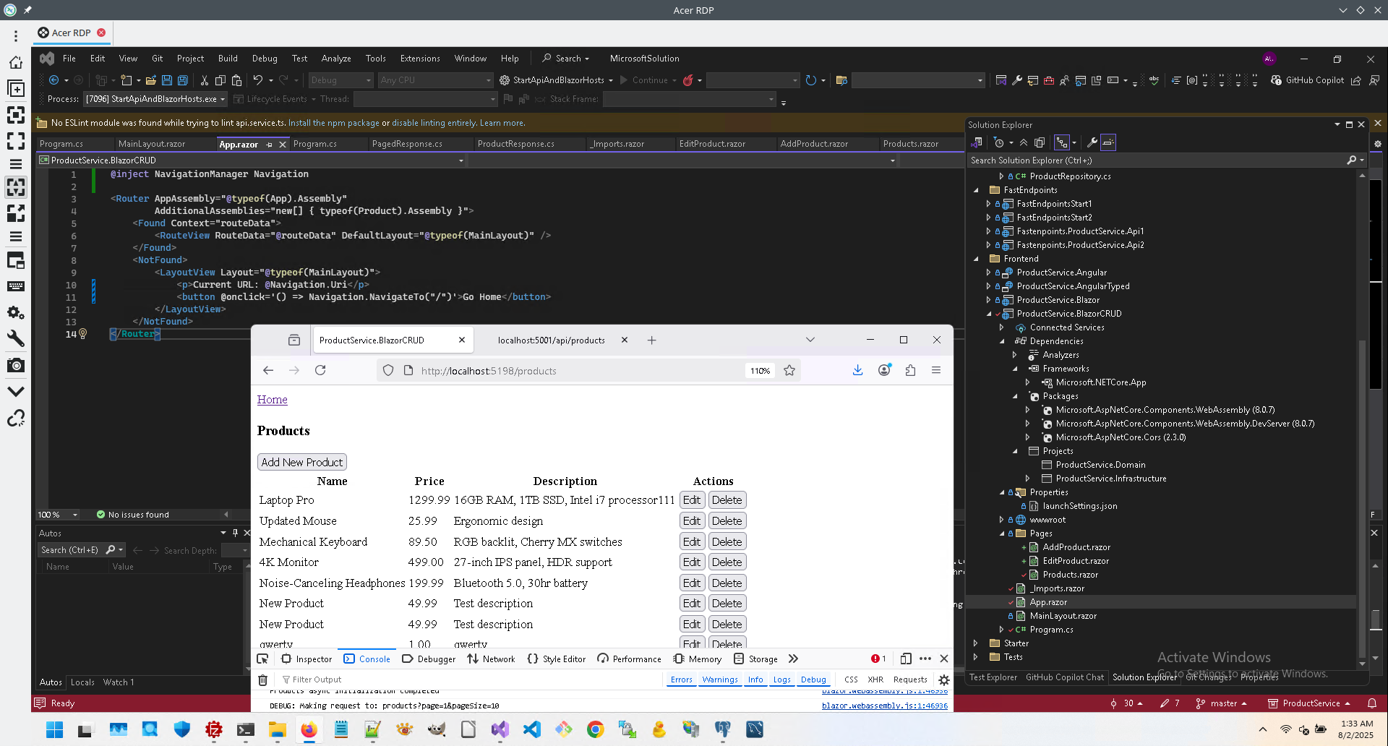Expand the Starter folder

click(976, 643)
